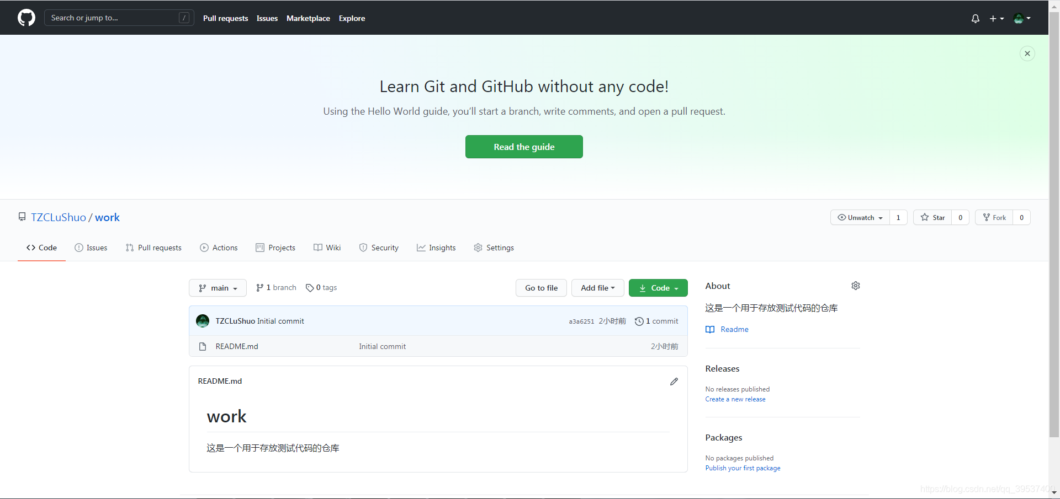Click Pull requests in the top navigation
Screen dimensions: 1060x499
[226, 18]
